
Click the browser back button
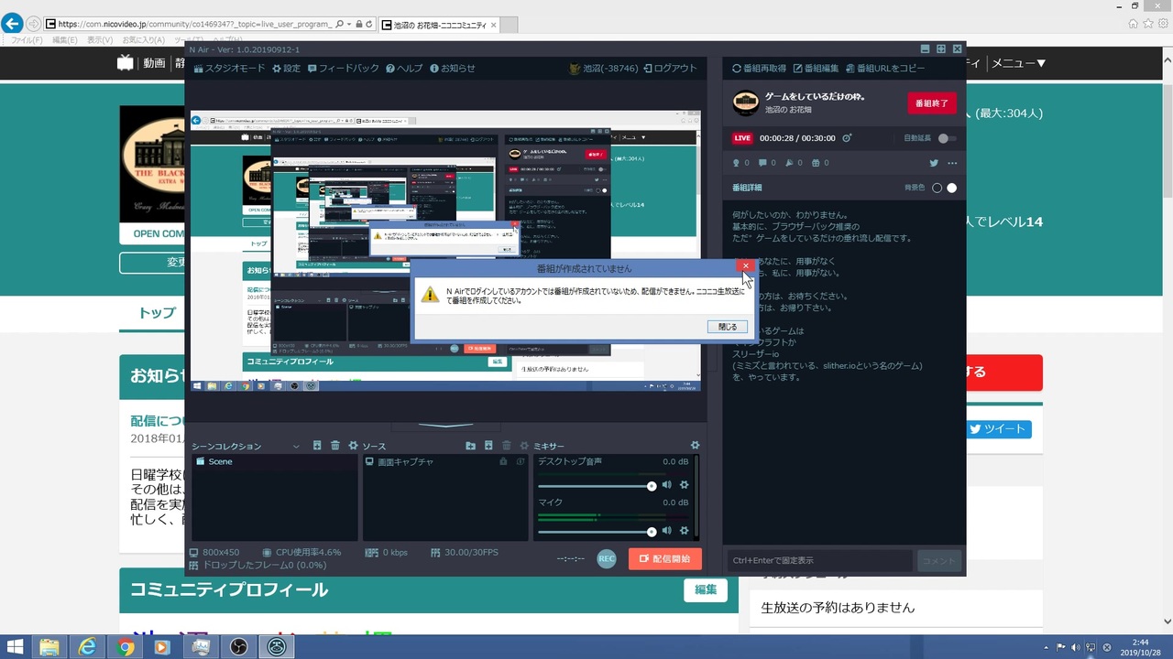(x=12, y=24)
